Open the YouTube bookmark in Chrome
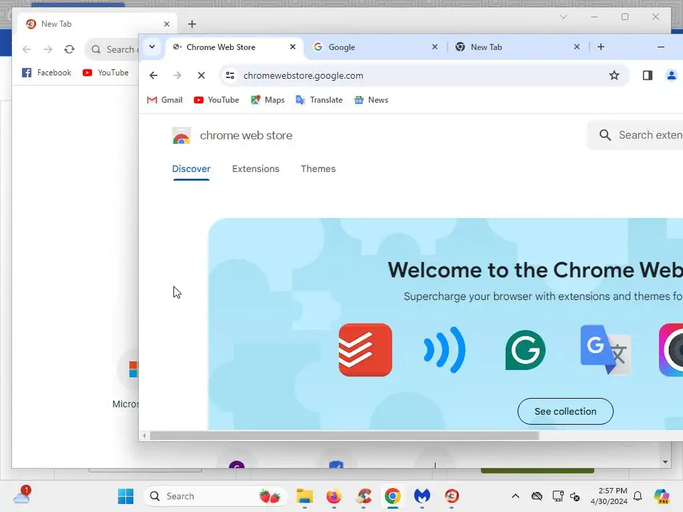The width and height of the screenshot is (683, 512). (217, 100)
